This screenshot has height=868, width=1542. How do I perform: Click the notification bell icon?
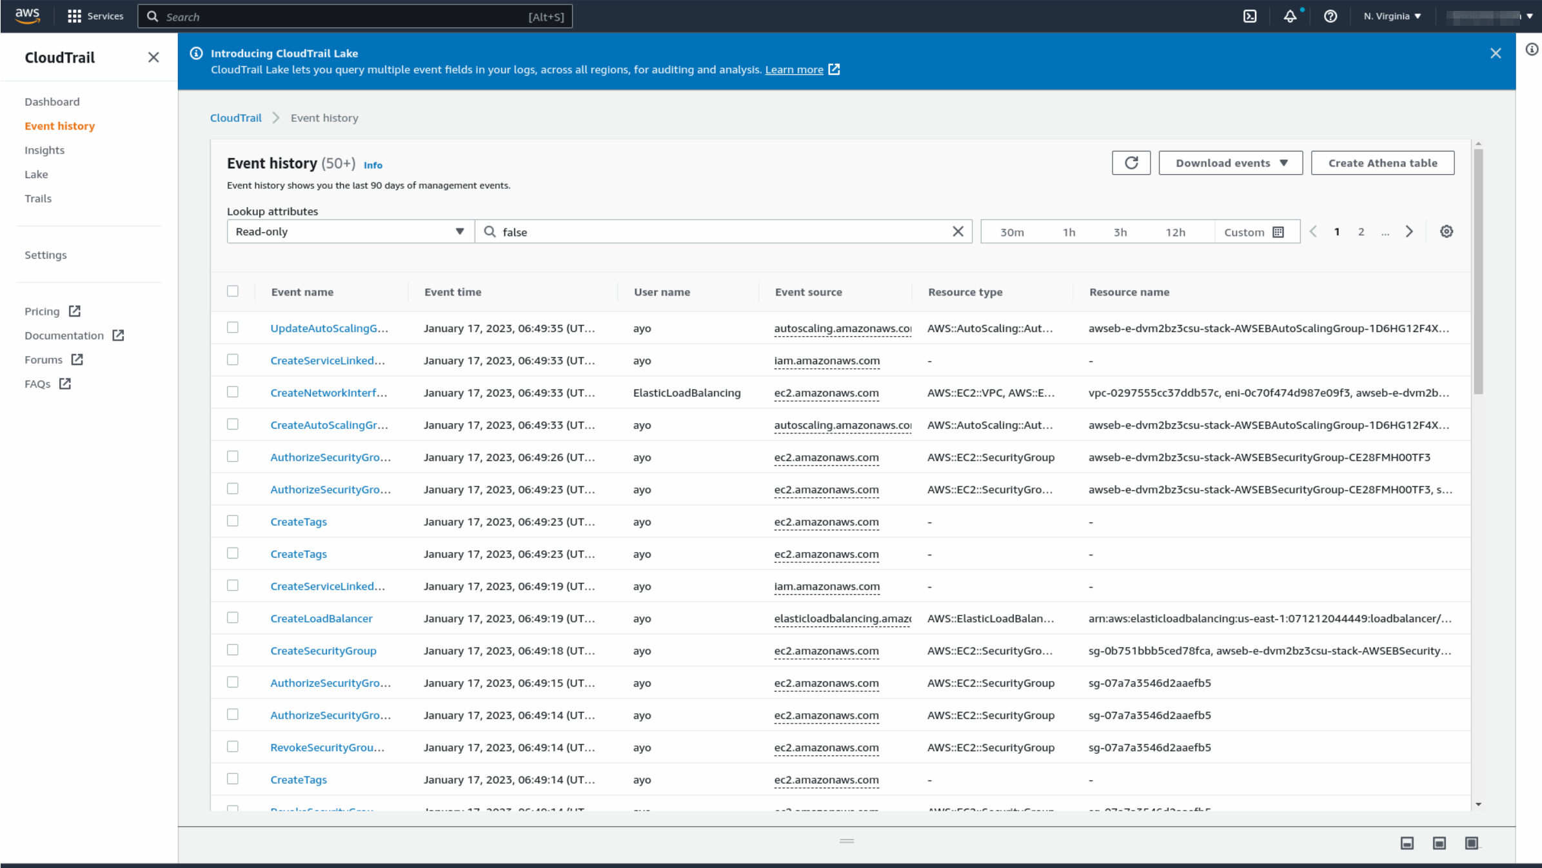(x=1290, y=16)
